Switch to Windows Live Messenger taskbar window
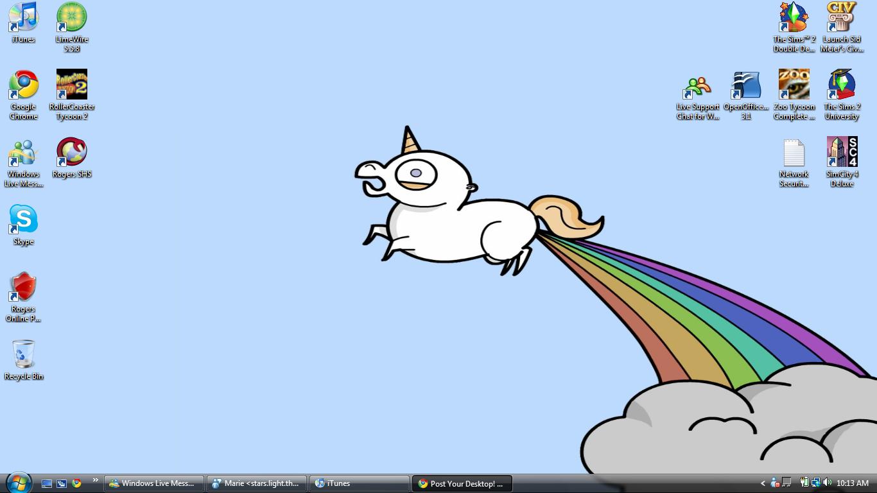The height and width of the screenshot is (493, 877). 154,483
